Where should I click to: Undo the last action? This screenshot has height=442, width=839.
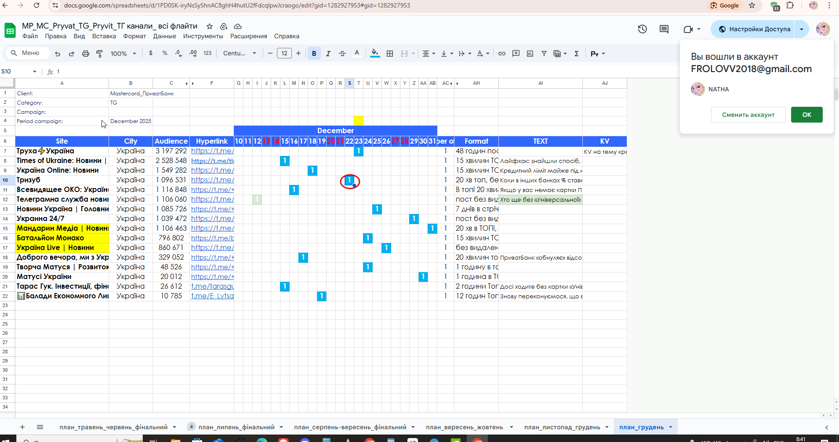(x=58, y=54)
